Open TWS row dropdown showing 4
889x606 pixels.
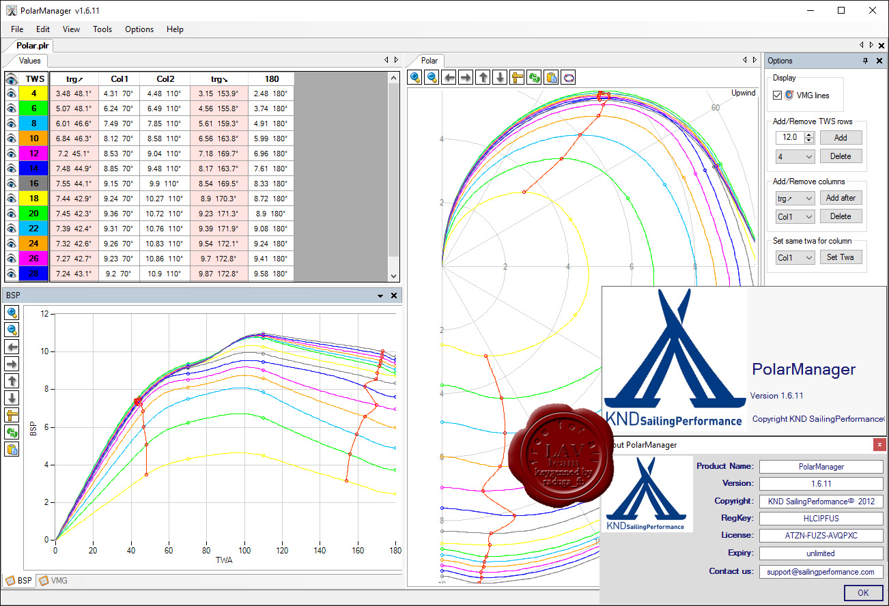pyautogui.click(x=795, y=156)
